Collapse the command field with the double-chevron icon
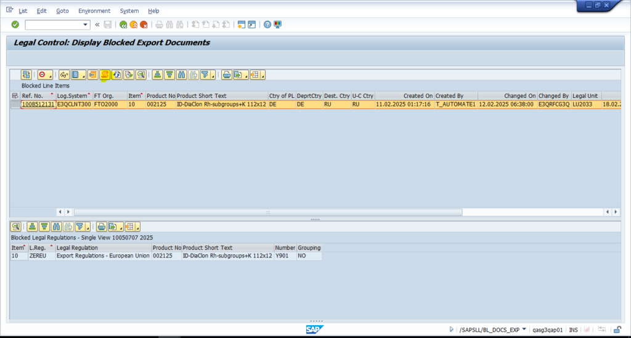 coord(97,25)
